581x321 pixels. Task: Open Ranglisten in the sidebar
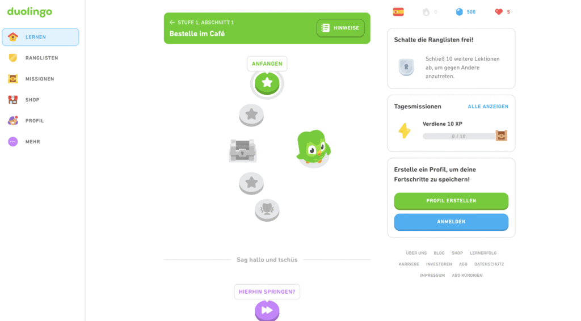coord(40,58)
